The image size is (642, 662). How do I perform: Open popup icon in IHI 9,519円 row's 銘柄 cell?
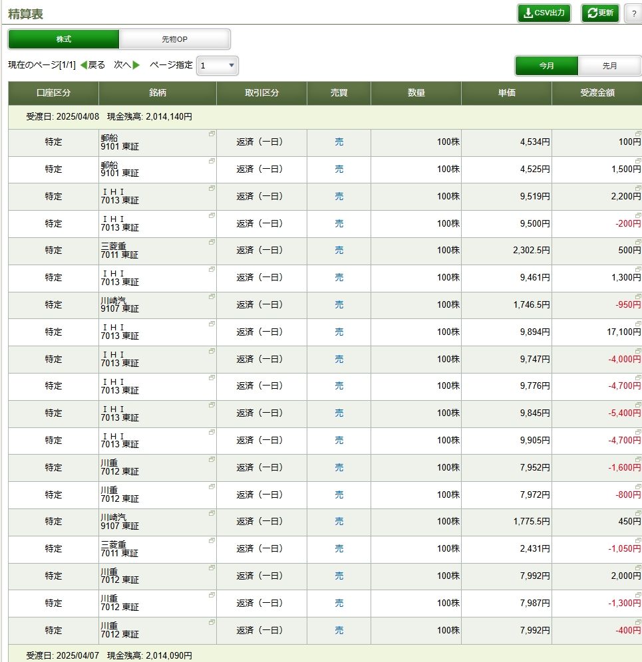(x=212, y=188)
